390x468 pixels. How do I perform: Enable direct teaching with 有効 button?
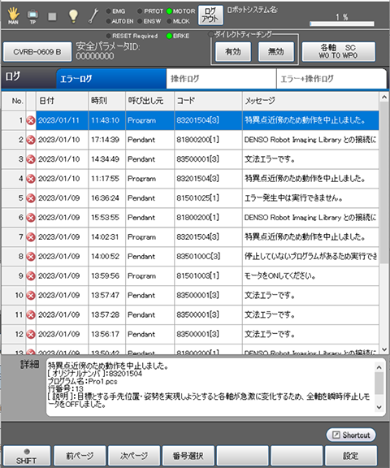[233, 52]
